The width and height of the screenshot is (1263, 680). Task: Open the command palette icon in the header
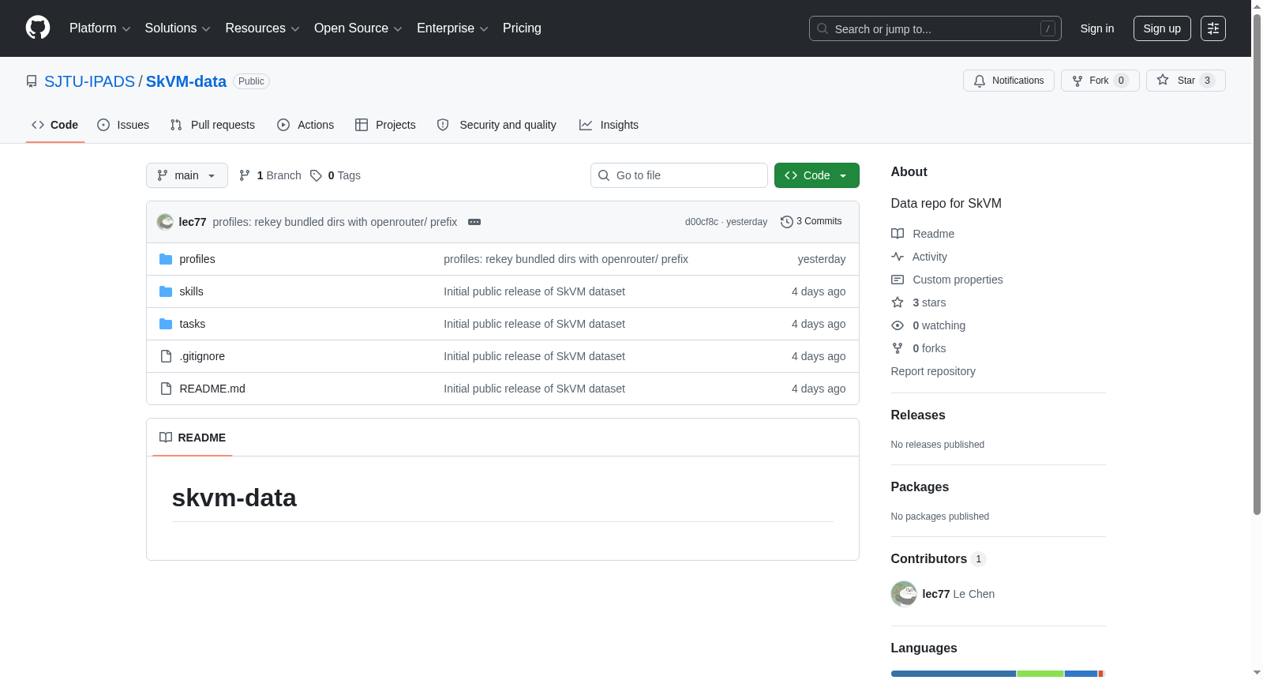point(1212,28)
